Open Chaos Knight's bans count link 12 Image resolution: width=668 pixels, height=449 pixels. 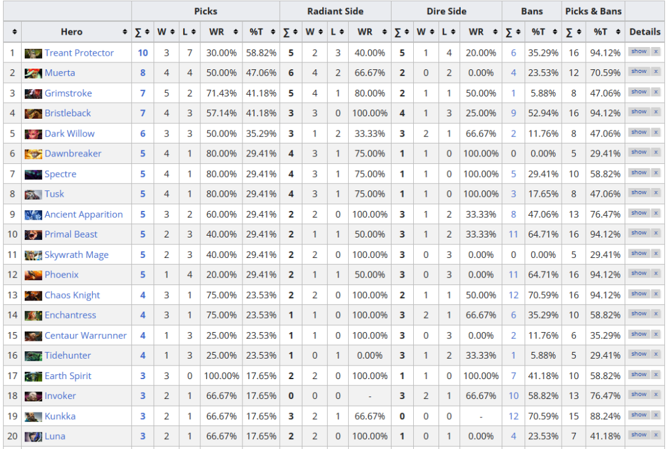[513, 296]
